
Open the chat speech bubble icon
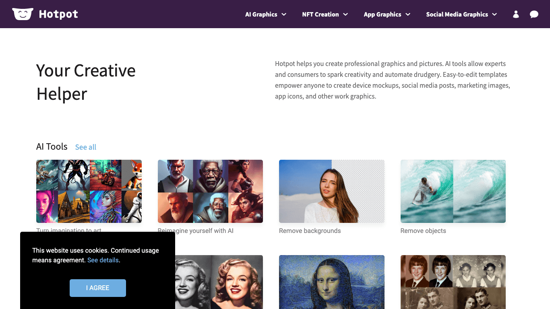[534, 14]
